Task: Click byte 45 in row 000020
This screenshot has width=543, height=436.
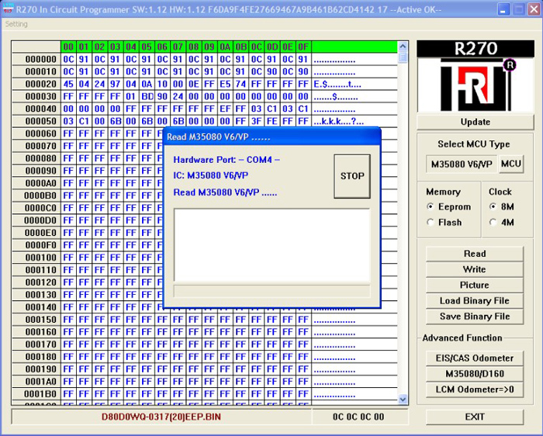Action: [68, 84]
